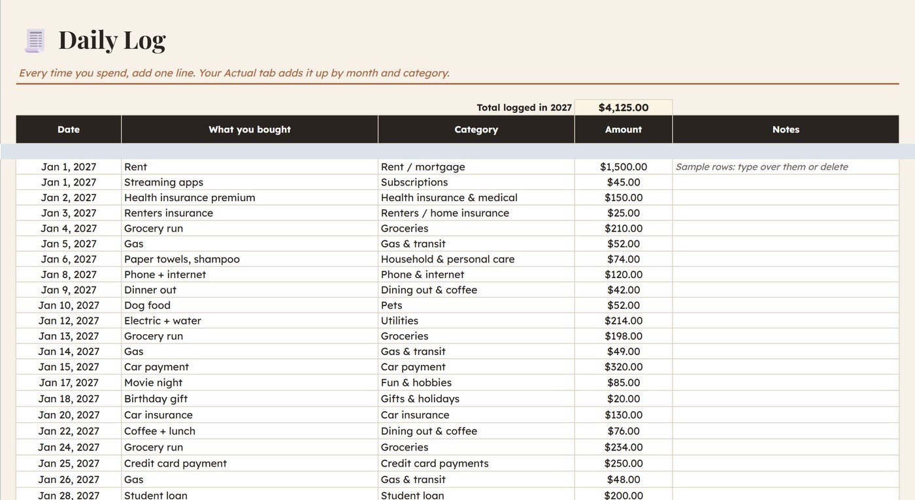Image resolution: width=915 pixels, height=500 pixels.
Task: Select the Gifts & holidays category cell
Action: [476, 399]
